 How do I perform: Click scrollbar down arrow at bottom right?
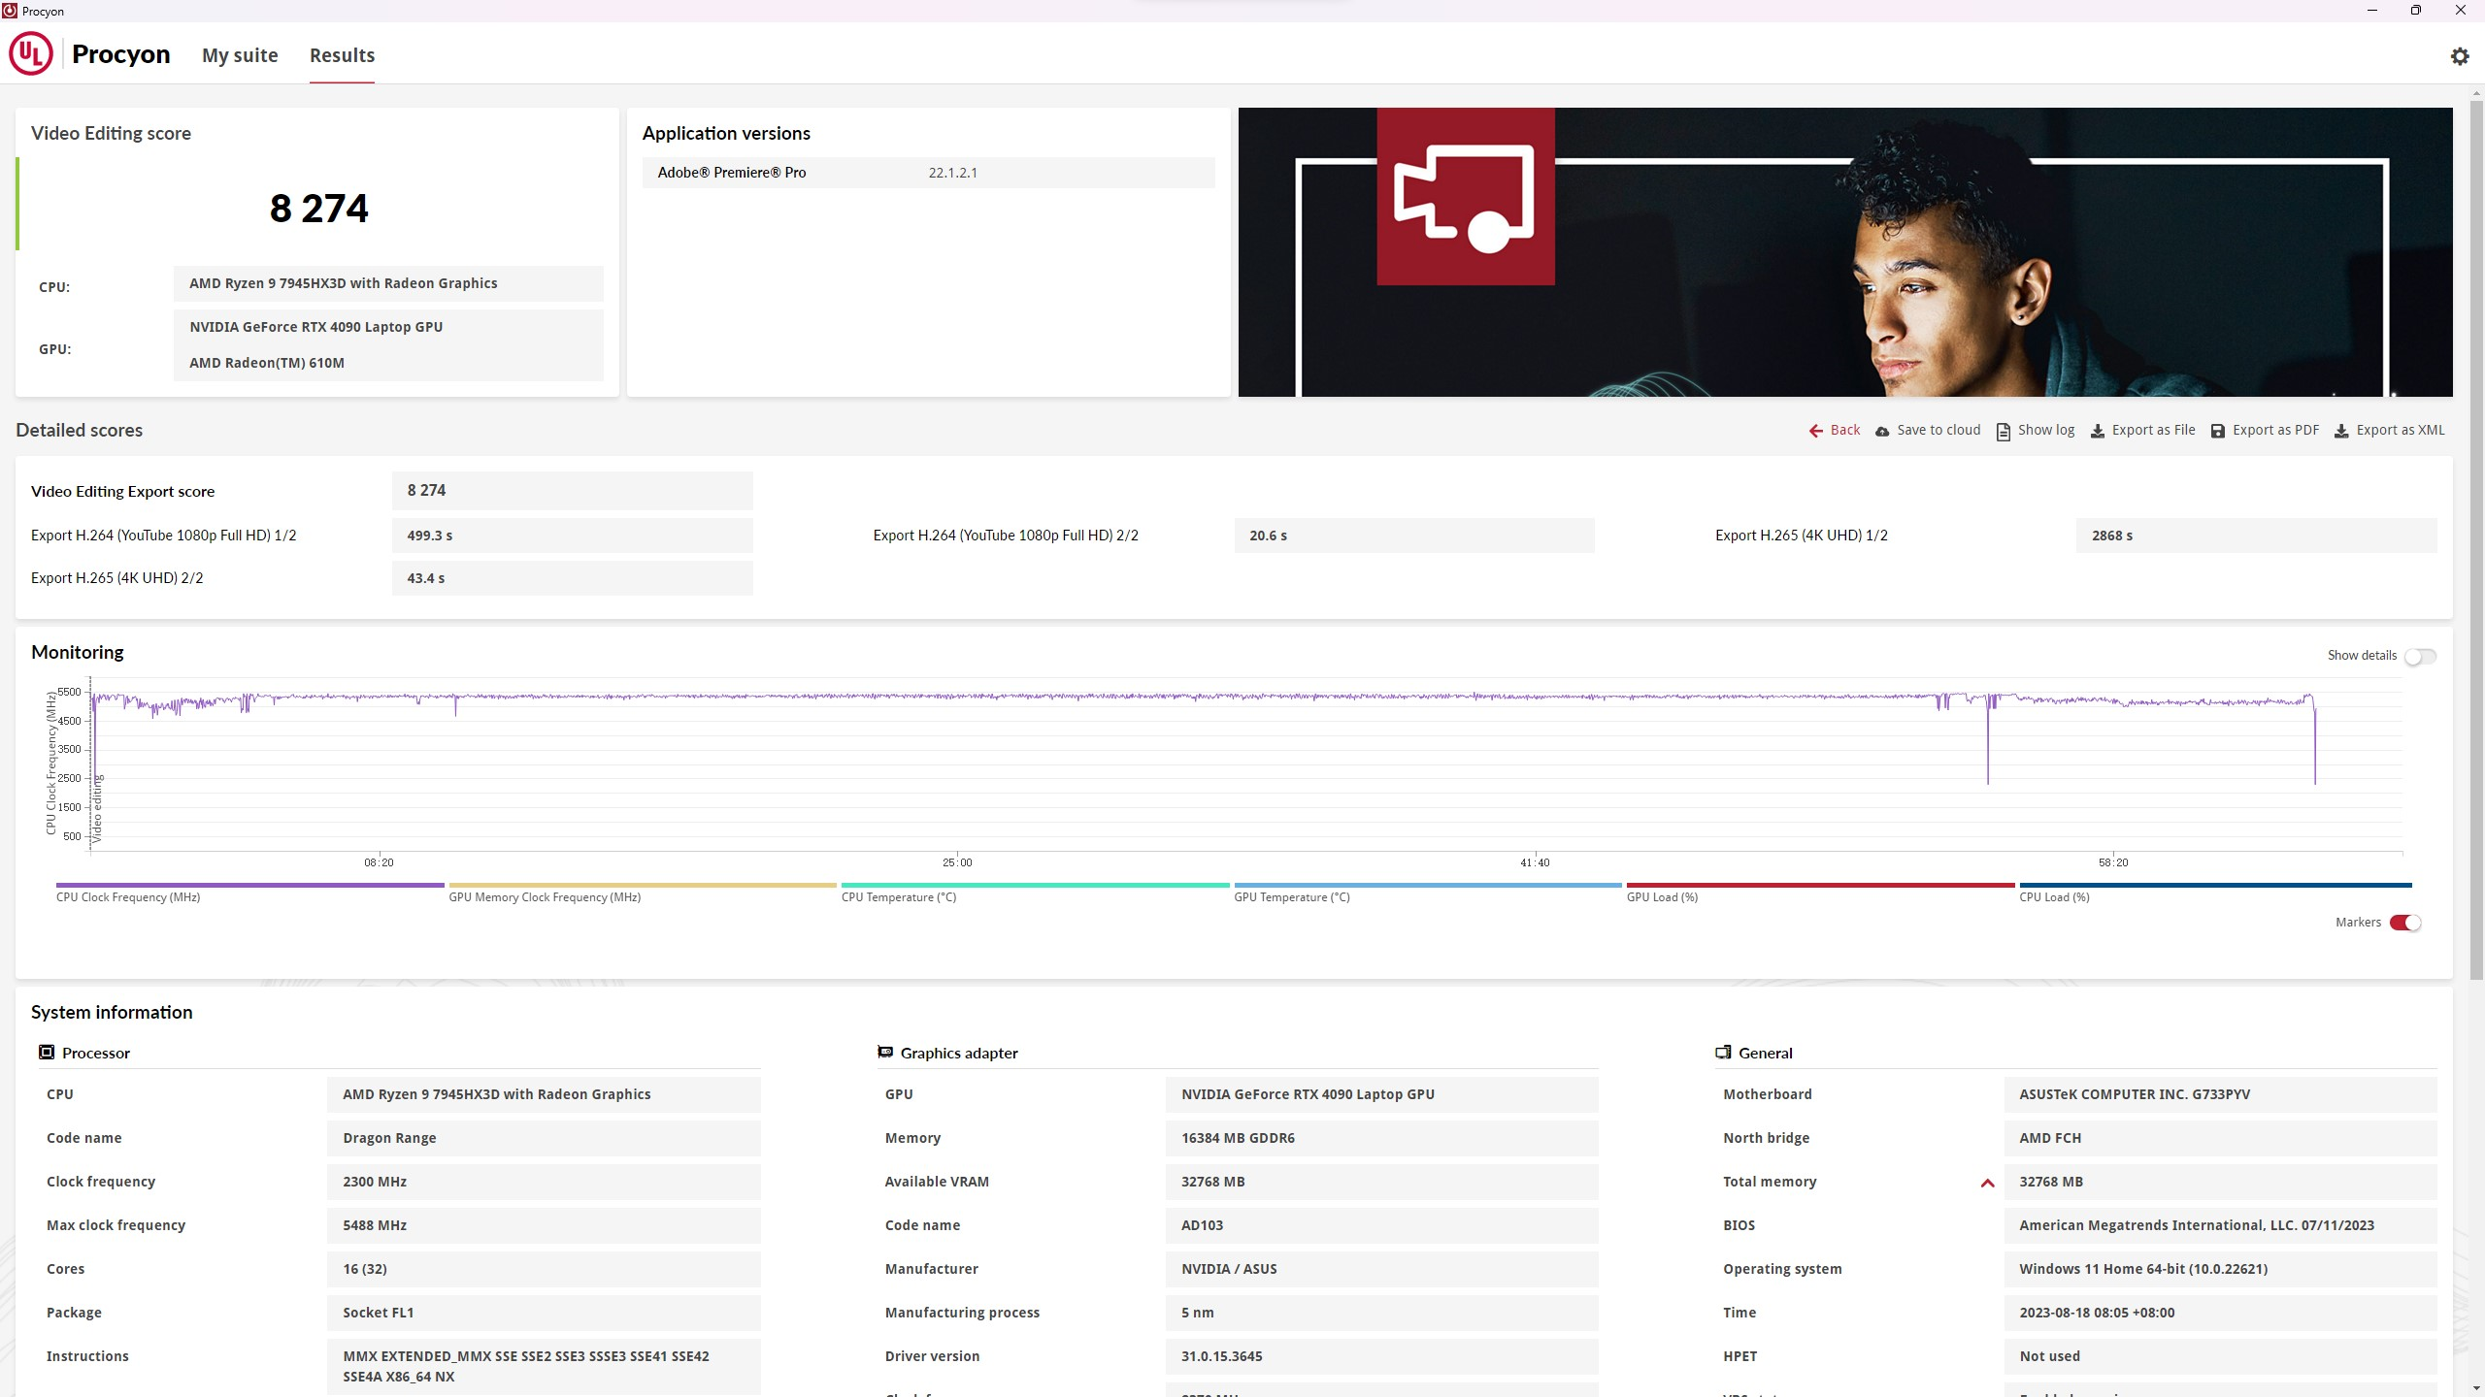[2476, 1389]
